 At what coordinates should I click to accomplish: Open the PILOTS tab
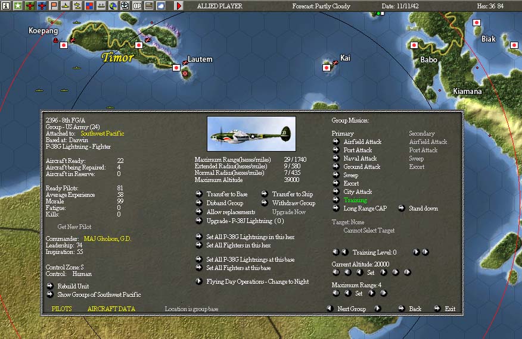click(x=61, y=309)
